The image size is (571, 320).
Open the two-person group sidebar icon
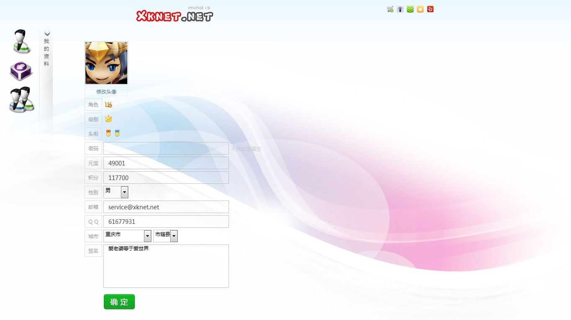pos(22,99)
